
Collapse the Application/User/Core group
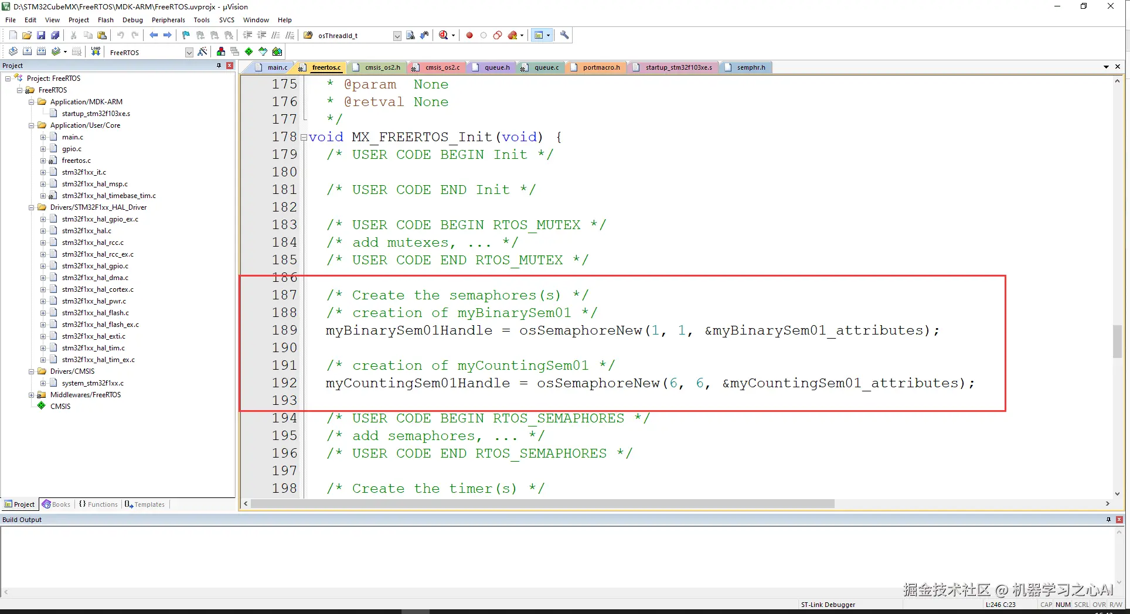(x=32, y=125)
